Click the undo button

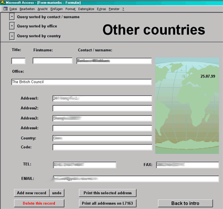tap(57, 193)
